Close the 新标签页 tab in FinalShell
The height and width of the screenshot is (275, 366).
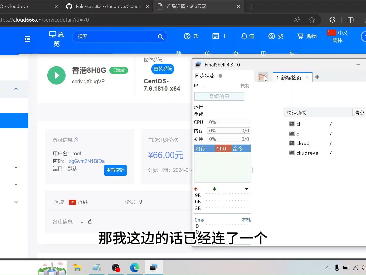[x=307, y=77]
